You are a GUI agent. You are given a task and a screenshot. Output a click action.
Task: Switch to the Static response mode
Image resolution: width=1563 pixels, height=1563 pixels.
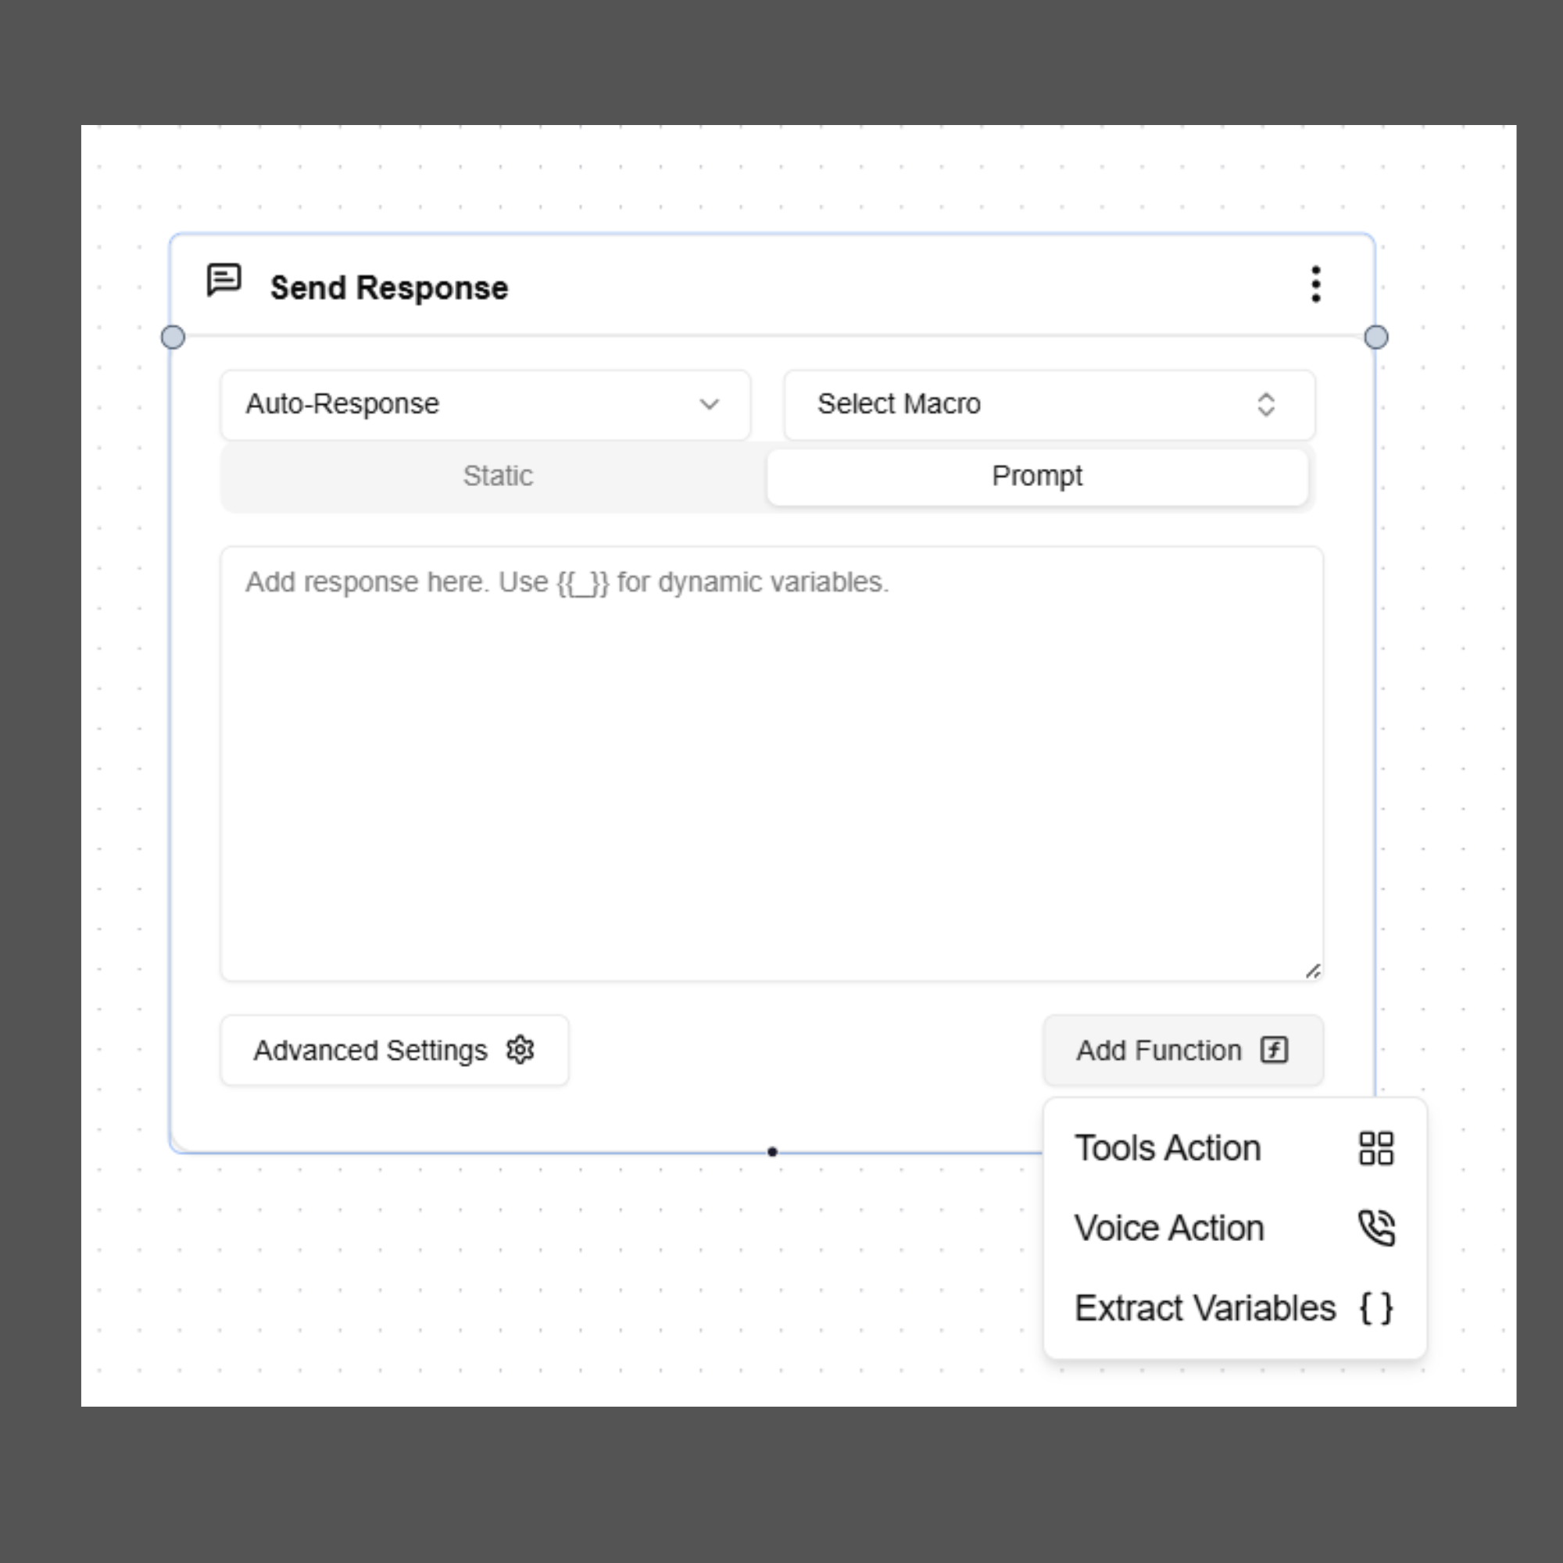pos(498,476)
